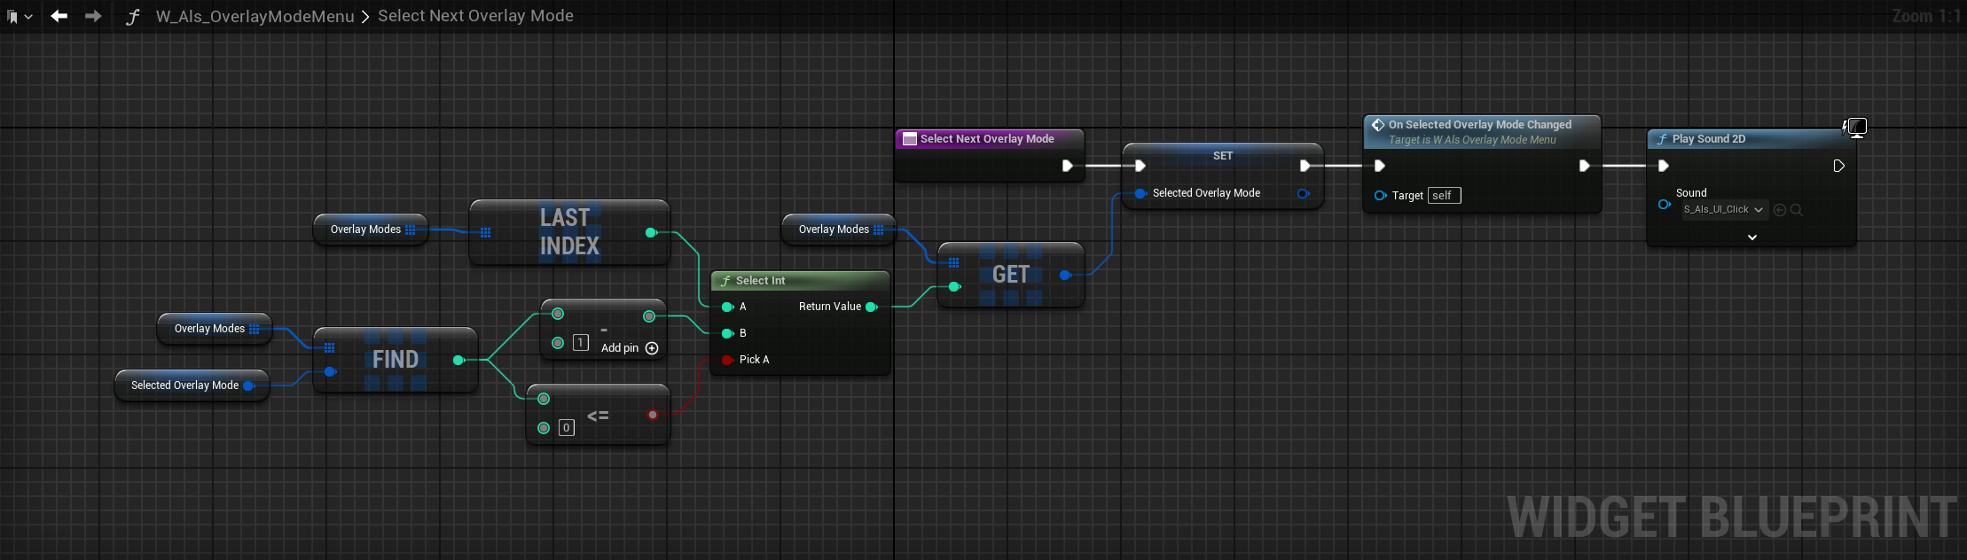Image resolution: width=1967 pixels, height=560 pixels.
Task: Click the Pick A boolean pin
Action: coord(727,360)
